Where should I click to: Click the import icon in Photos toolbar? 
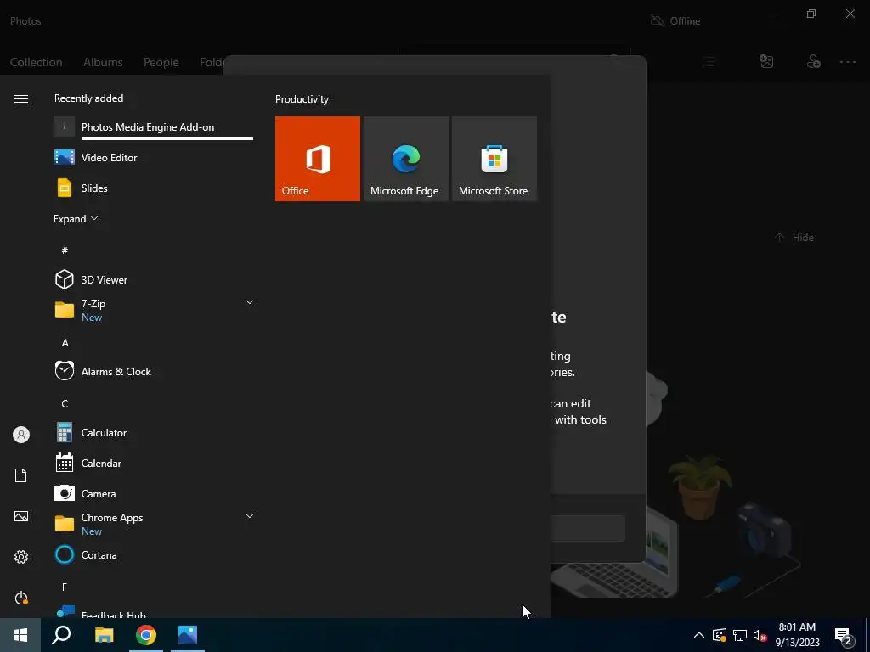click(766, 61)
